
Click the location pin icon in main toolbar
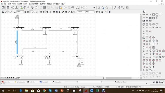(32, 7)
